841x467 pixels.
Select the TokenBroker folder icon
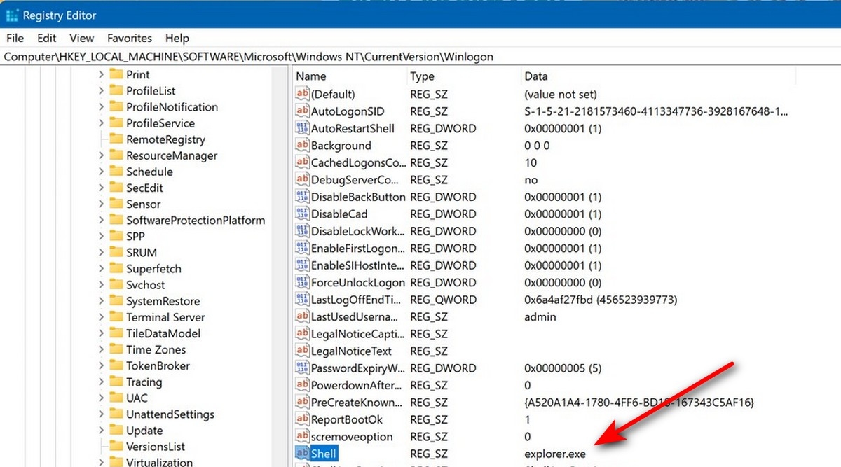(116, 365)
